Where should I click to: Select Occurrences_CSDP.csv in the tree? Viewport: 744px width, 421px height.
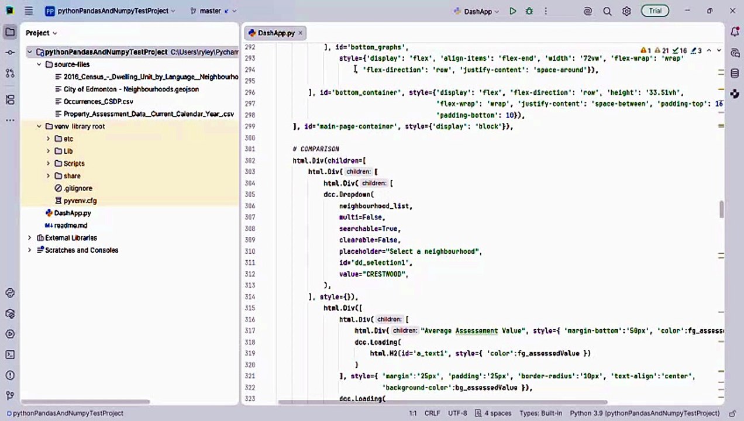click(94, 102)
